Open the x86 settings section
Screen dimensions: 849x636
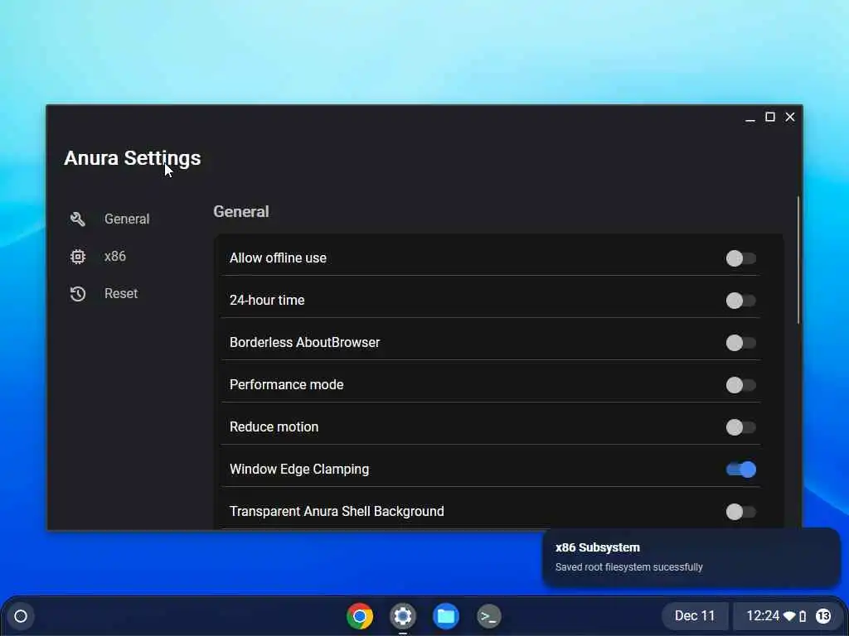tap(98, 257)
